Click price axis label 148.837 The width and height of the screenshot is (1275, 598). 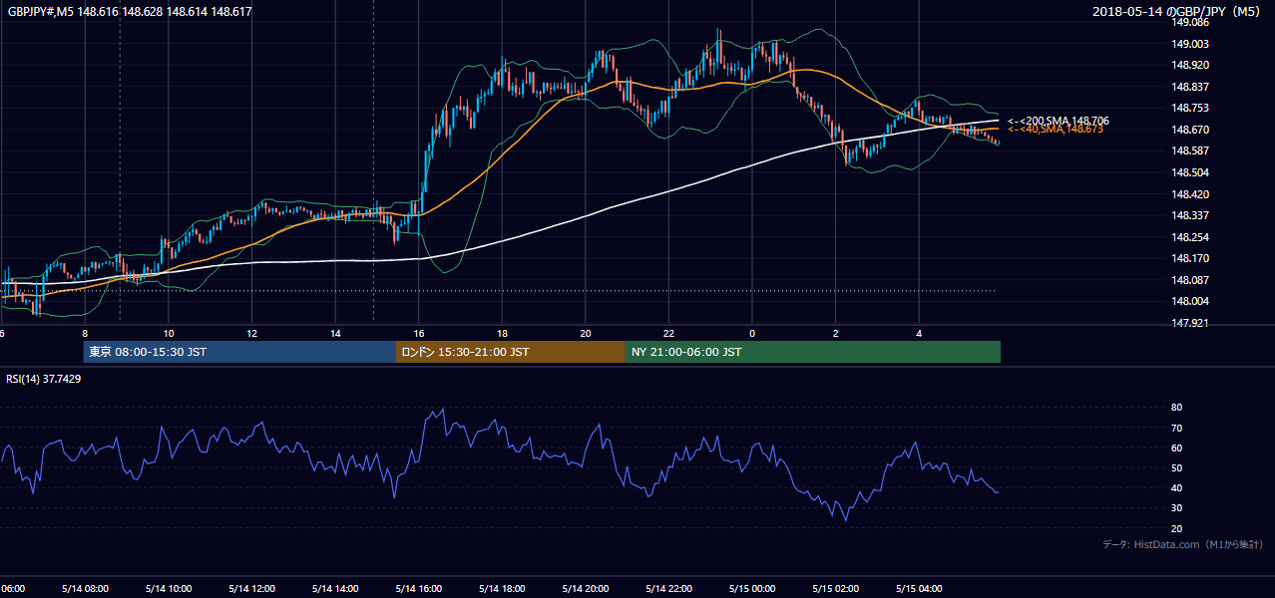coord(1189,87)
